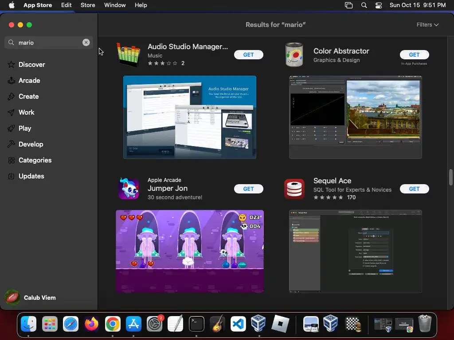Get Audio Studio Manager app

pyautogui.click(x=248, y=54)
